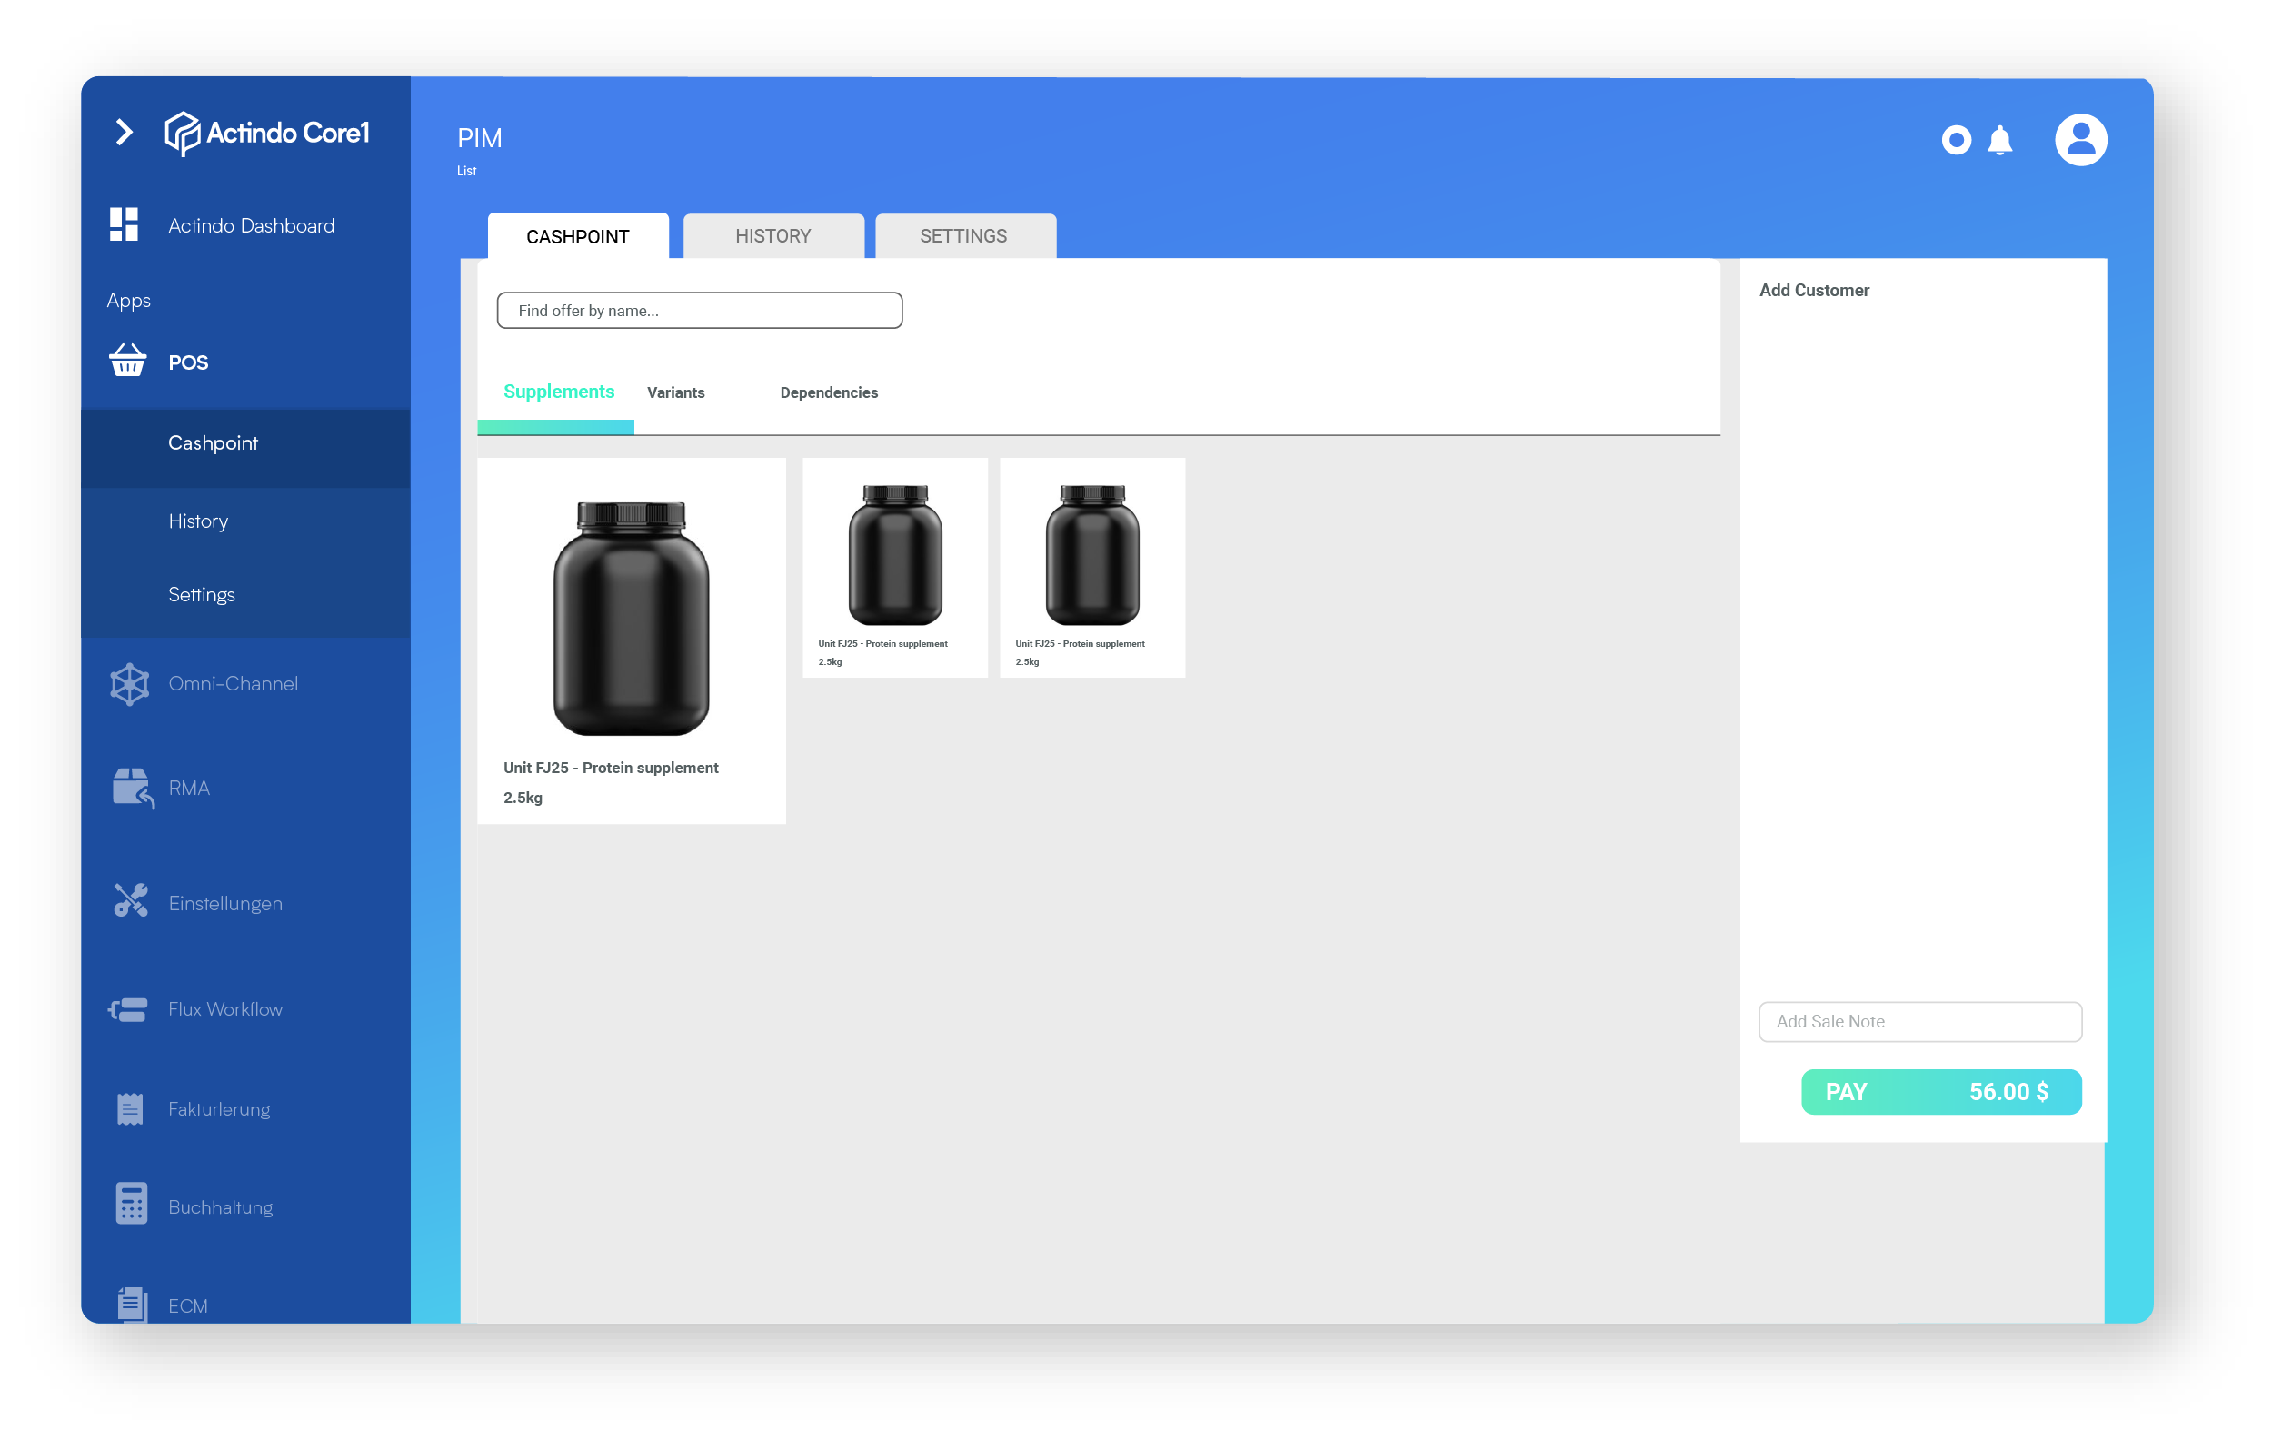Switch to the SETTINGS tab
This screenshot has height=1439, width=2272.
pyautogui.click(x=964, y=236)
